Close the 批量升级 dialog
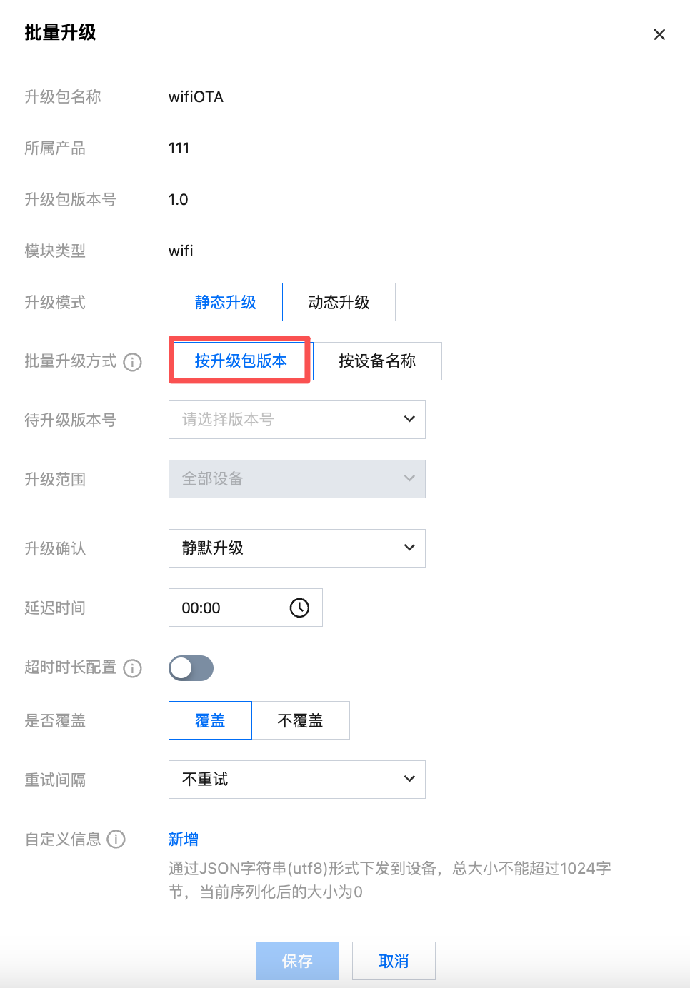The image size is (690, 988). click(659, 34)
